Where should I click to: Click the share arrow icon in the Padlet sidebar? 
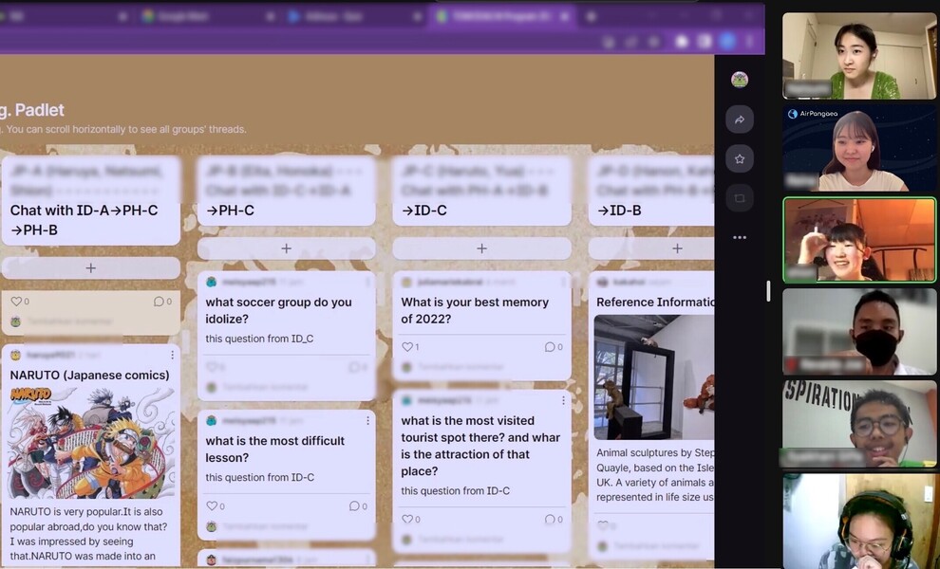[739, 119]
